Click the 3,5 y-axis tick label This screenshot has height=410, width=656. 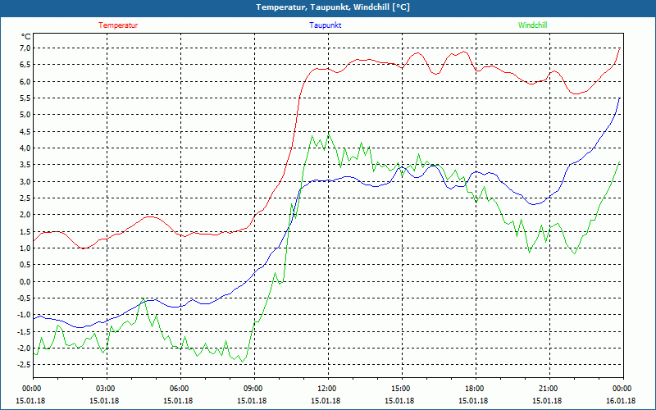click(24, 165)
